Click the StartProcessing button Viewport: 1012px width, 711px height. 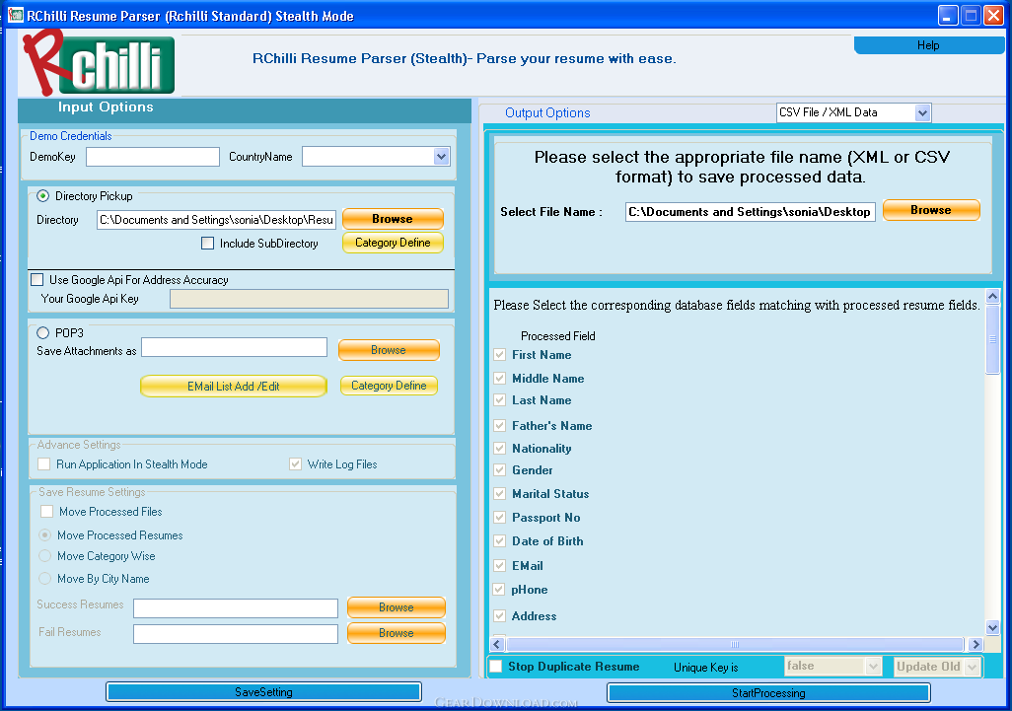pos(768,693)
